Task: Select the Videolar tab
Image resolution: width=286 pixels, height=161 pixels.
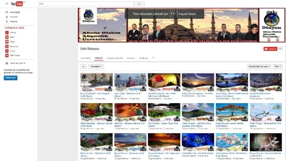Action: point(99,58)
